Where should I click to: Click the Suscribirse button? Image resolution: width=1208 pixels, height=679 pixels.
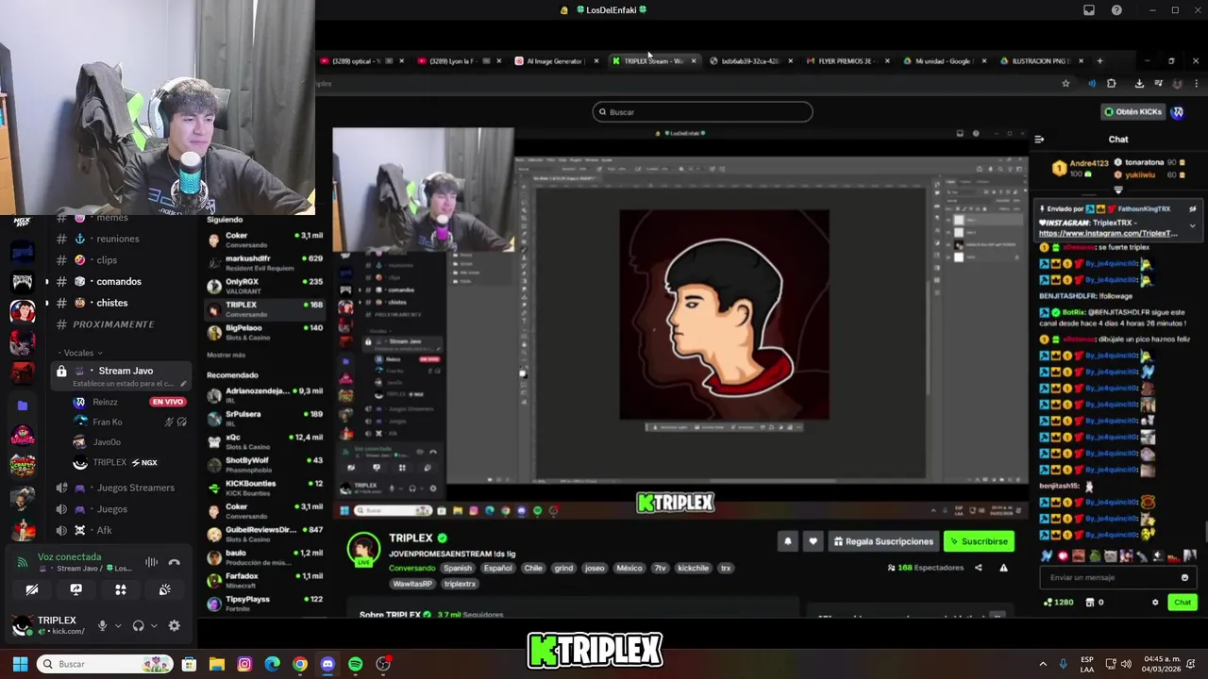980,541
